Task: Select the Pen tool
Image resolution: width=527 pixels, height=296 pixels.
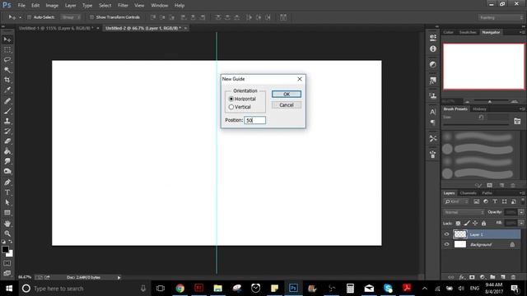Action: tap(7, 183)
